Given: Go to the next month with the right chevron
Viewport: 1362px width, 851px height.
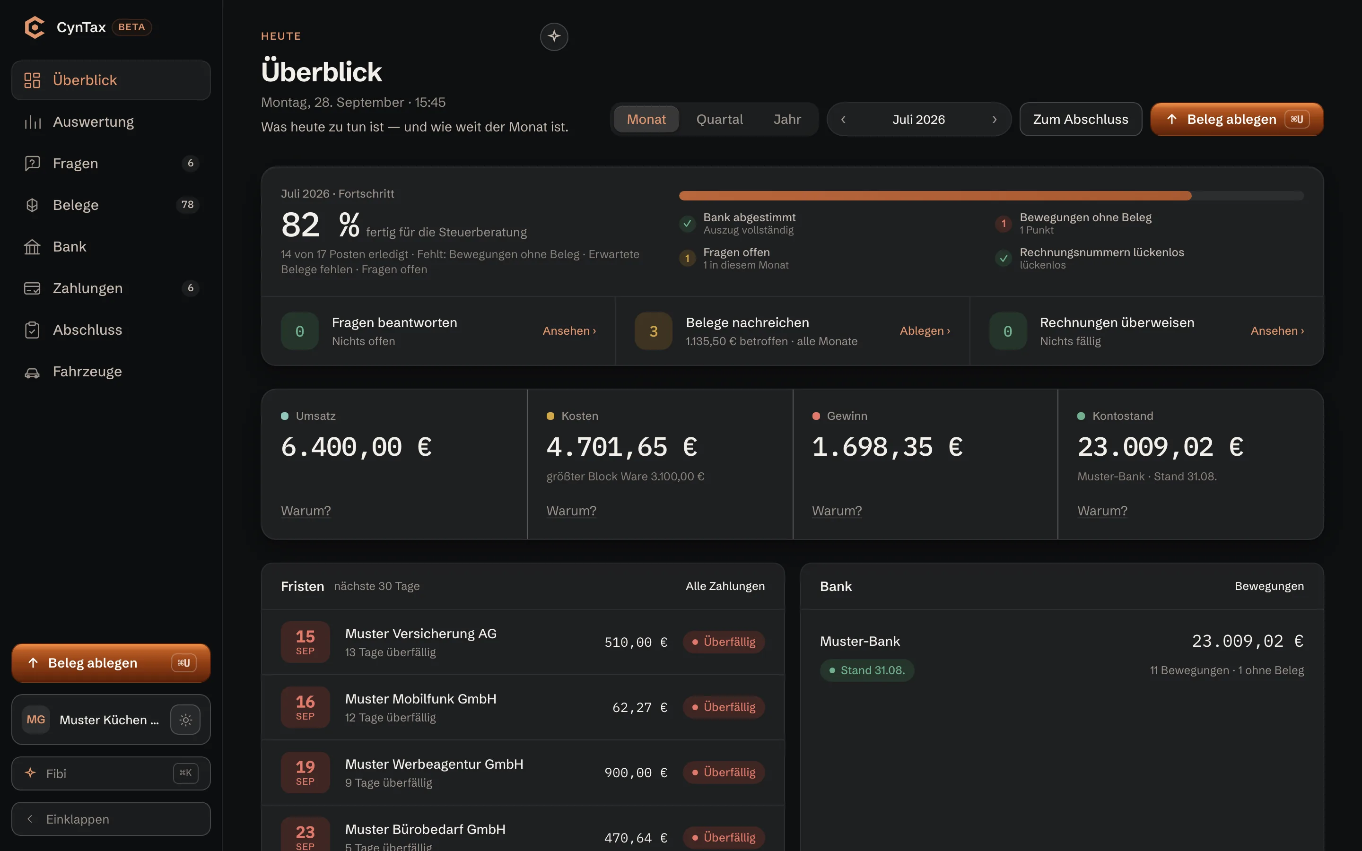Looking at the screenshot, I should click(995, 119).
